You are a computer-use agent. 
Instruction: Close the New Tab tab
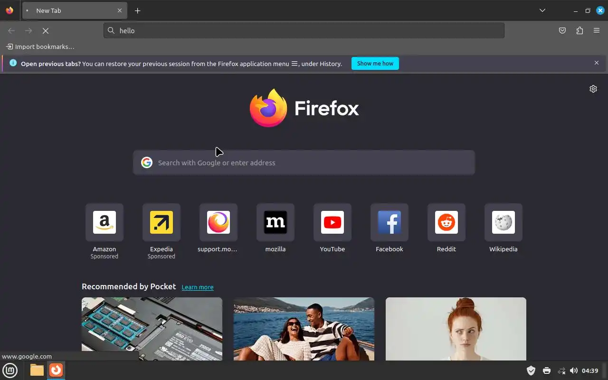(x=120, y=10)
